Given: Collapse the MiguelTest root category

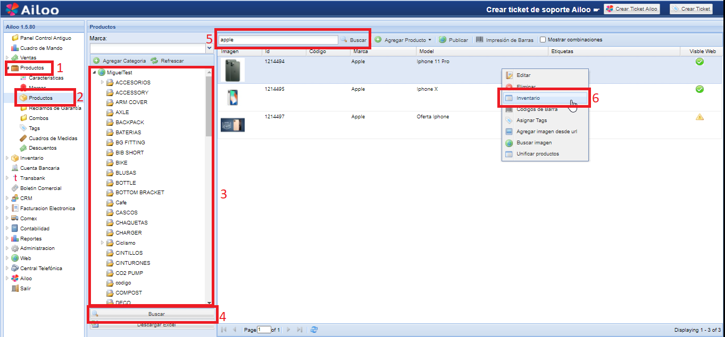Looking at the screenshot, I should click(94, 72).
